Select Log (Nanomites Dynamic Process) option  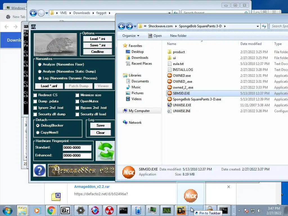[40, 78]
